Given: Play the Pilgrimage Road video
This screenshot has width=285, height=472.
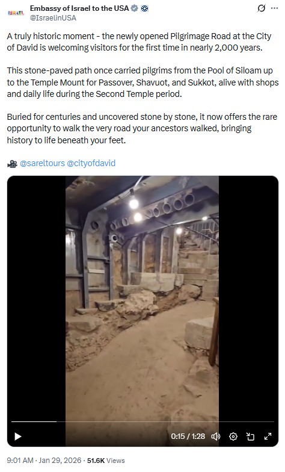Looking at the screenshot, I should pos(18,436).
